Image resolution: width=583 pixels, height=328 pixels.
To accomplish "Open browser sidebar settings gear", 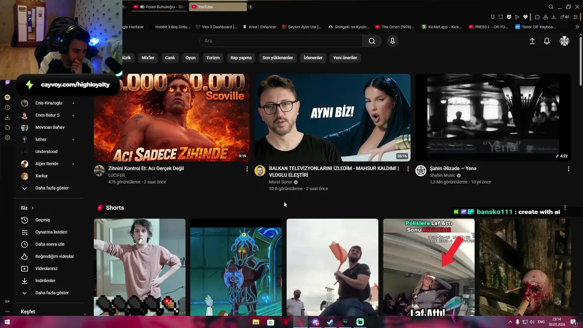I will tap(7, 138).
